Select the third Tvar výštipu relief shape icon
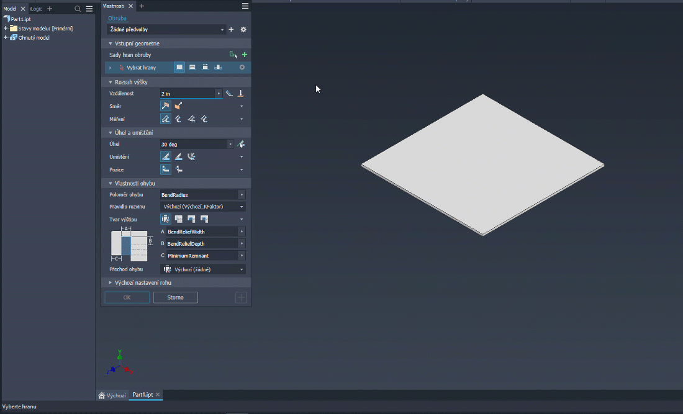 191,219
